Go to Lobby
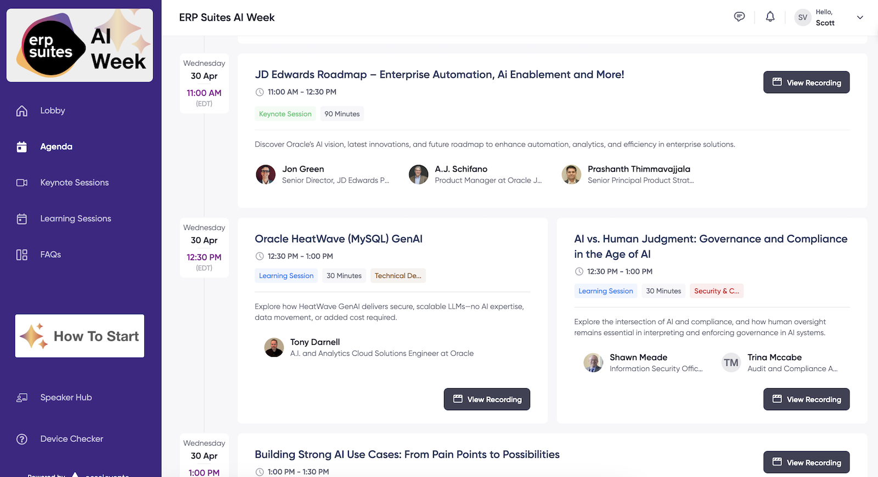This screenshot has height=477, width=878. [x=53, y=111]
